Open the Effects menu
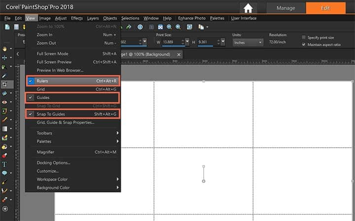The image size is (355, 221). (x=77, y=18)
